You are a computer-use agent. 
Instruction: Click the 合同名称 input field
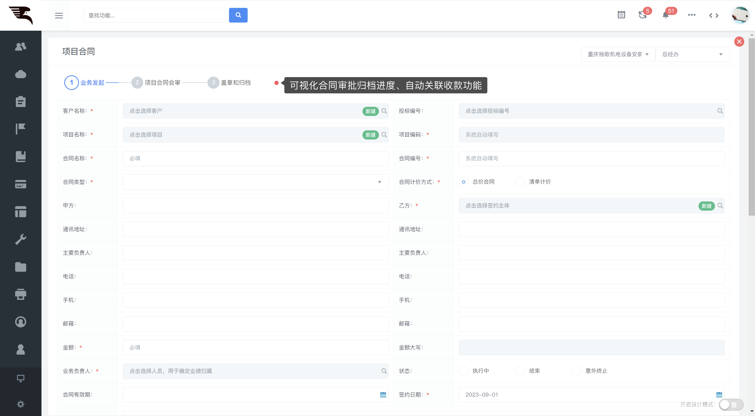coord(255,158)
